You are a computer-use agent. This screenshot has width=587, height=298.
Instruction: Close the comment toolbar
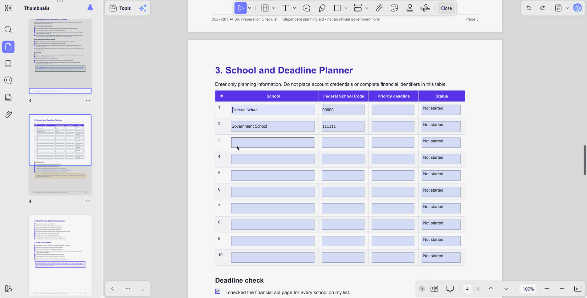446,8
